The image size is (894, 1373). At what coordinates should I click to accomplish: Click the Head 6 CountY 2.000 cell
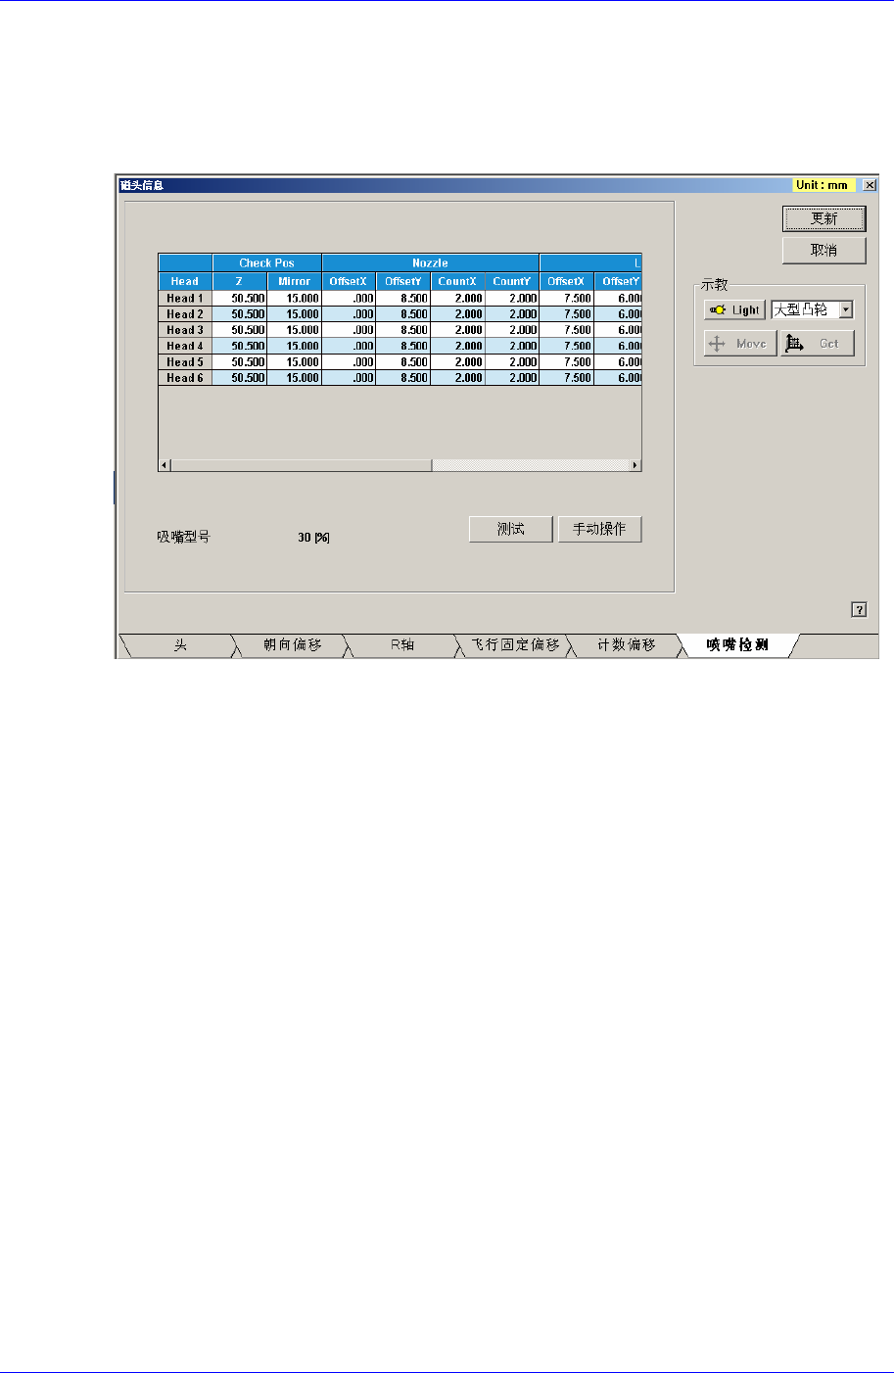click(x=512, y=377)
